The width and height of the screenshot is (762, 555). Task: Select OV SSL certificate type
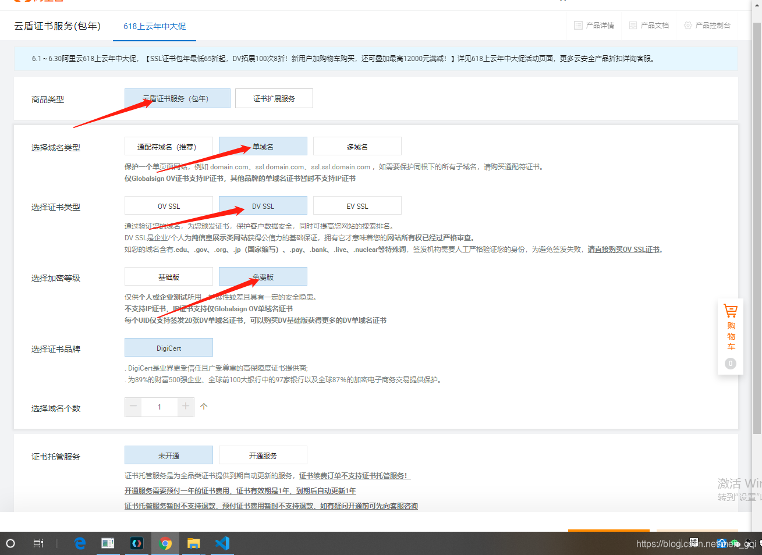[x=169, y=206]
